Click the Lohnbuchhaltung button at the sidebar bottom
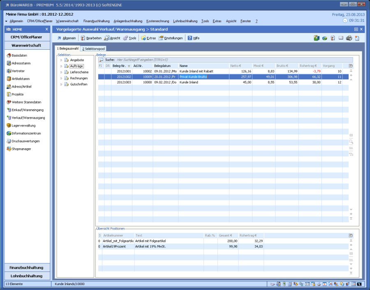The width and height of the screenshot is (370, 290). tap(27, 276)
